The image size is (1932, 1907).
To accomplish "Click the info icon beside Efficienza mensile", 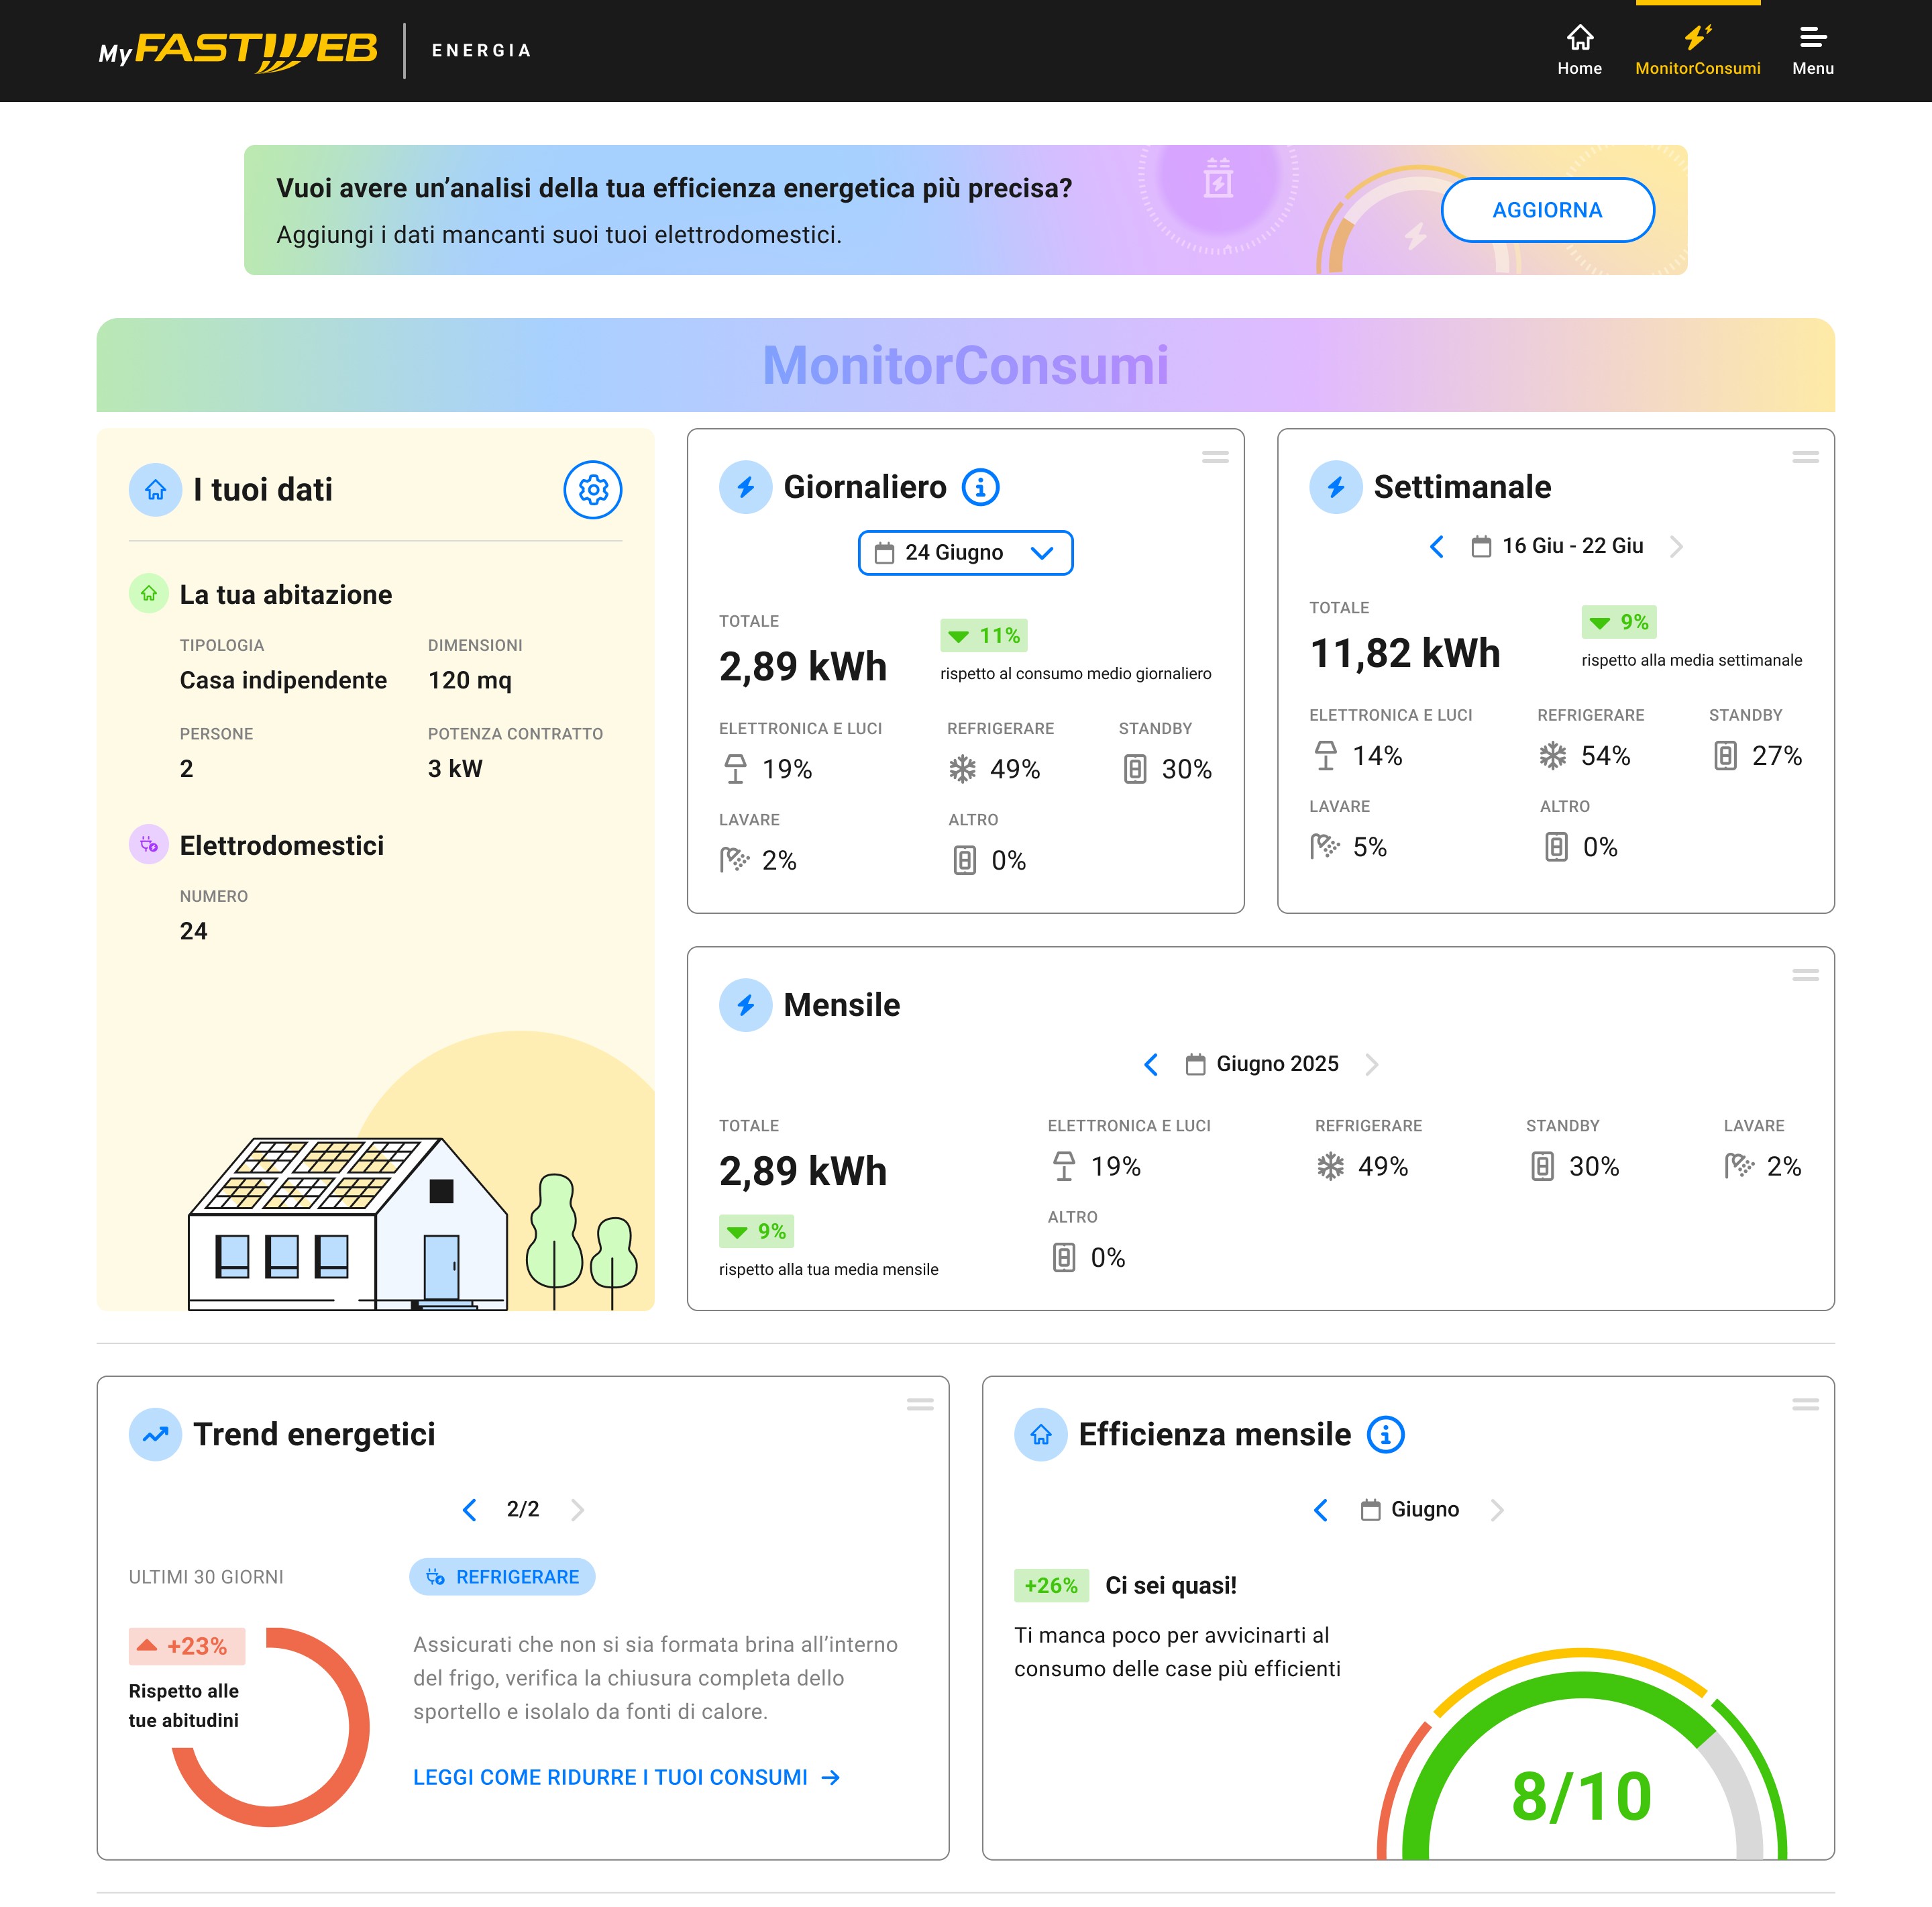I will [x=1385, y=1434].
